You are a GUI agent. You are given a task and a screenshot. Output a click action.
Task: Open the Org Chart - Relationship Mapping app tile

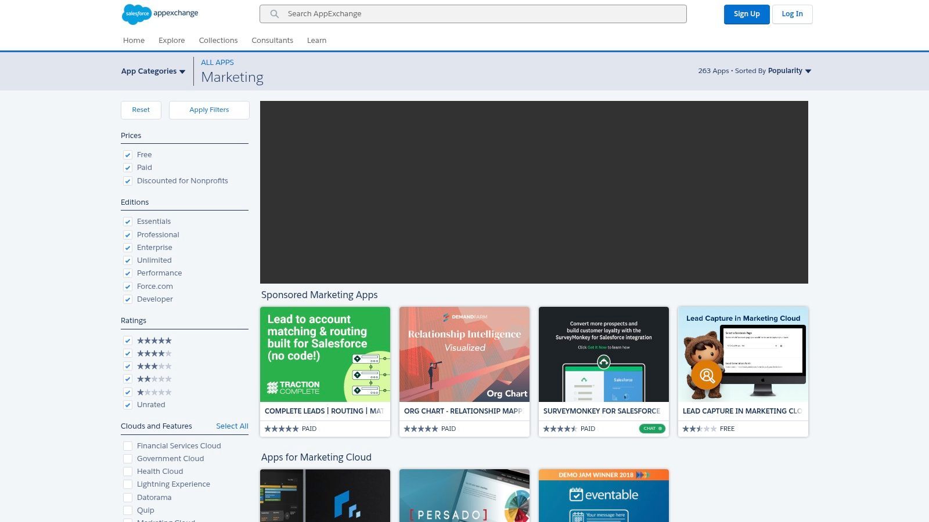[x=464, y=371]
